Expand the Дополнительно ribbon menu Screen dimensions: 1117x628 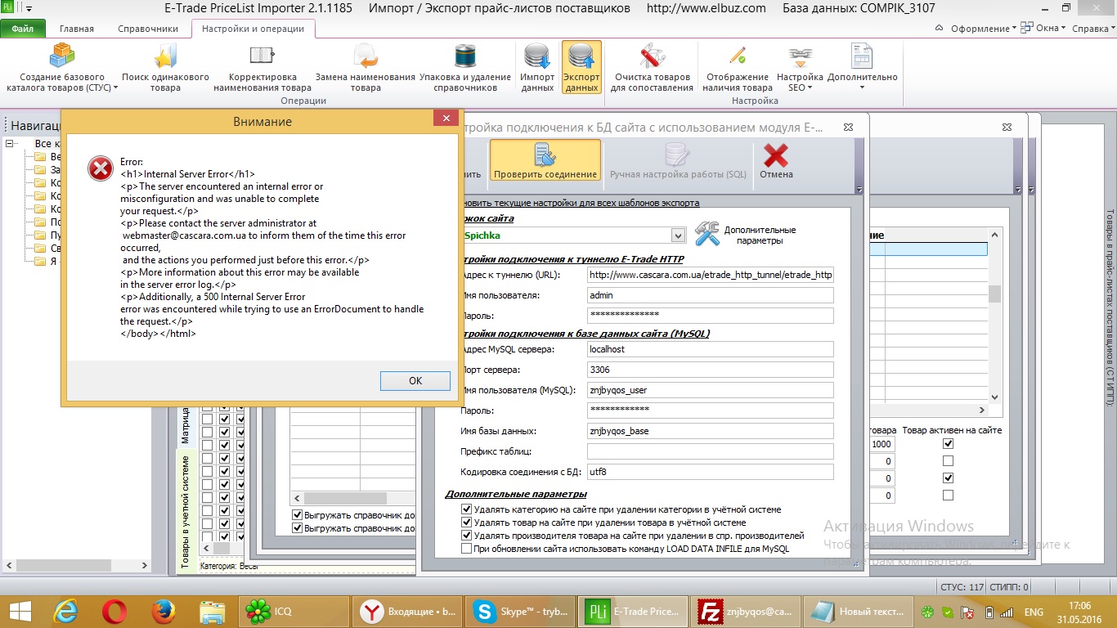(862, 67)
